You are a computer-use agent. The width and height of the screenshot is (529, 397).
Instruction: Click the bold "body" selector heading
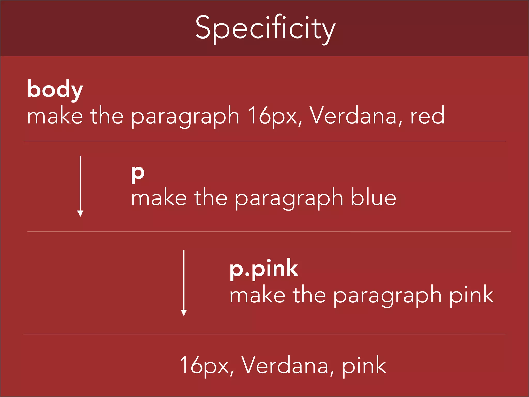(55, 89)
